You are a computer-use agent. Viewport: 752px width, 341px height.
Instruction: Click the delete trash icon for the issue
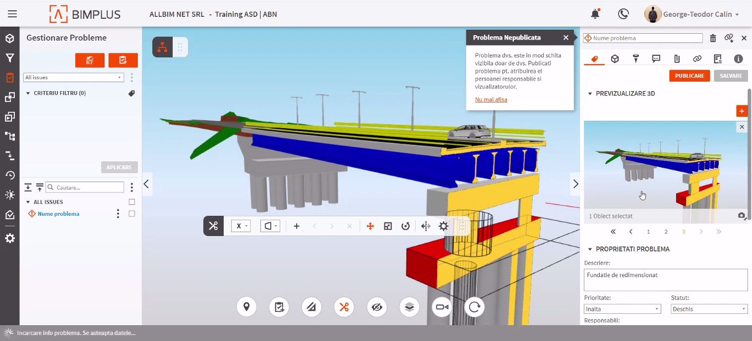[713, 38]
